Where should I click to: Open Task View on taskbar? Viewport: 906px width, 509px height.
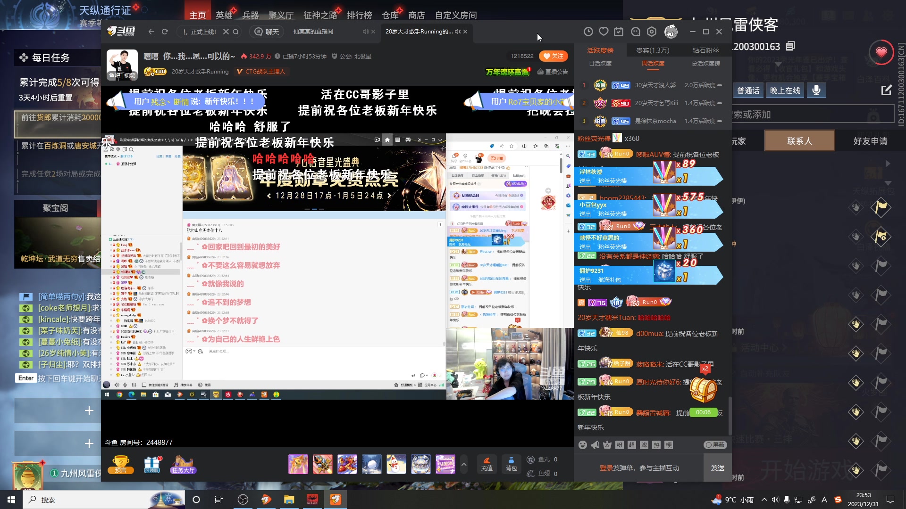click(218, 500)
